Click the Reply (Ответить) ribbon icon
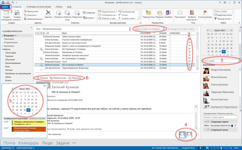242x150 pixels. coord(58,13)
